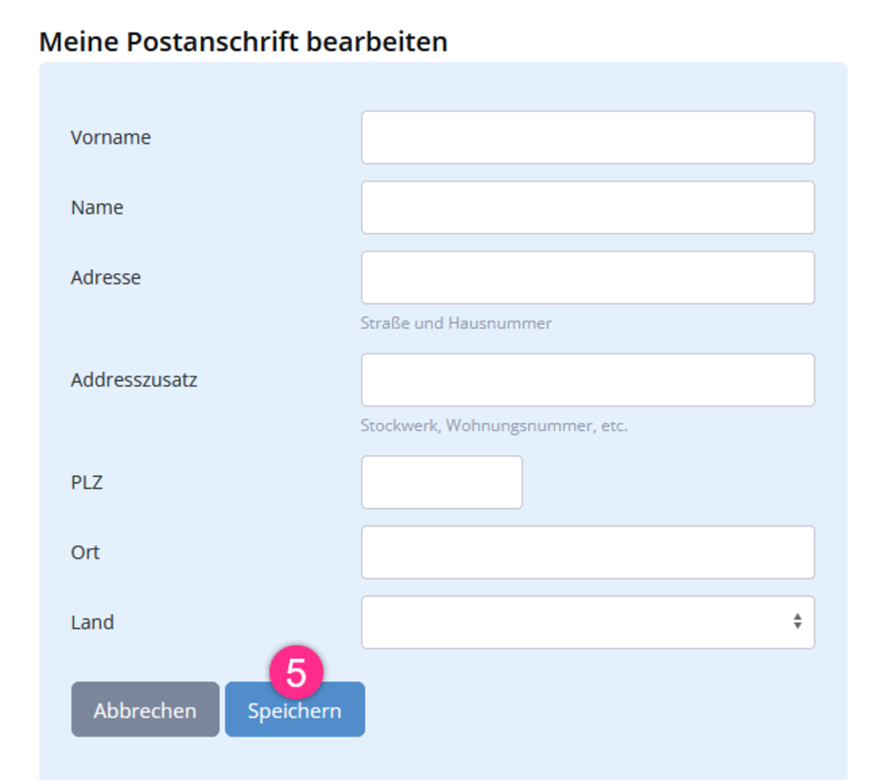Click the Vorname label text

point(110,138)
